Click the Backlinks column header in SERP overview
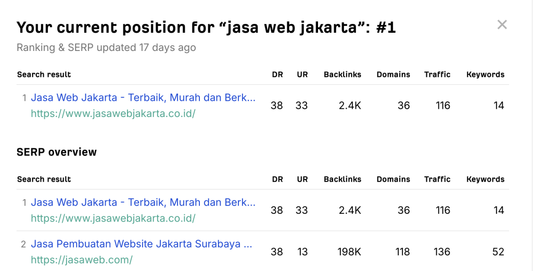 (342, 179)
